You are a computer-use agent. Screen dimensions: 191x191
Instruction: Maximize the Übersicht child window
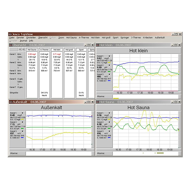coord(89,45)
